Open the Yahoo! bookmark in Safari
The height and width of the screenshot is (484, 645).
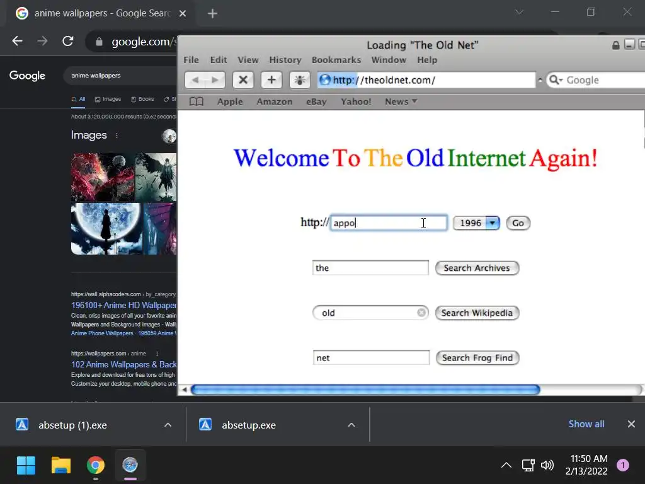[356, 101]
